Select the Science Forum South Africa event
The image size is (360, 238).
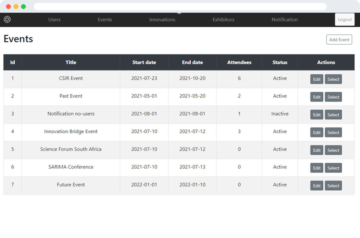pyautogui.click(x=333, y=150)
